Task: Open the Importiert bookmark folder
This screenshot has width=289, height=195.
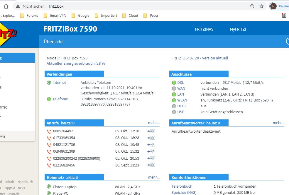Action: pos(106,16)
